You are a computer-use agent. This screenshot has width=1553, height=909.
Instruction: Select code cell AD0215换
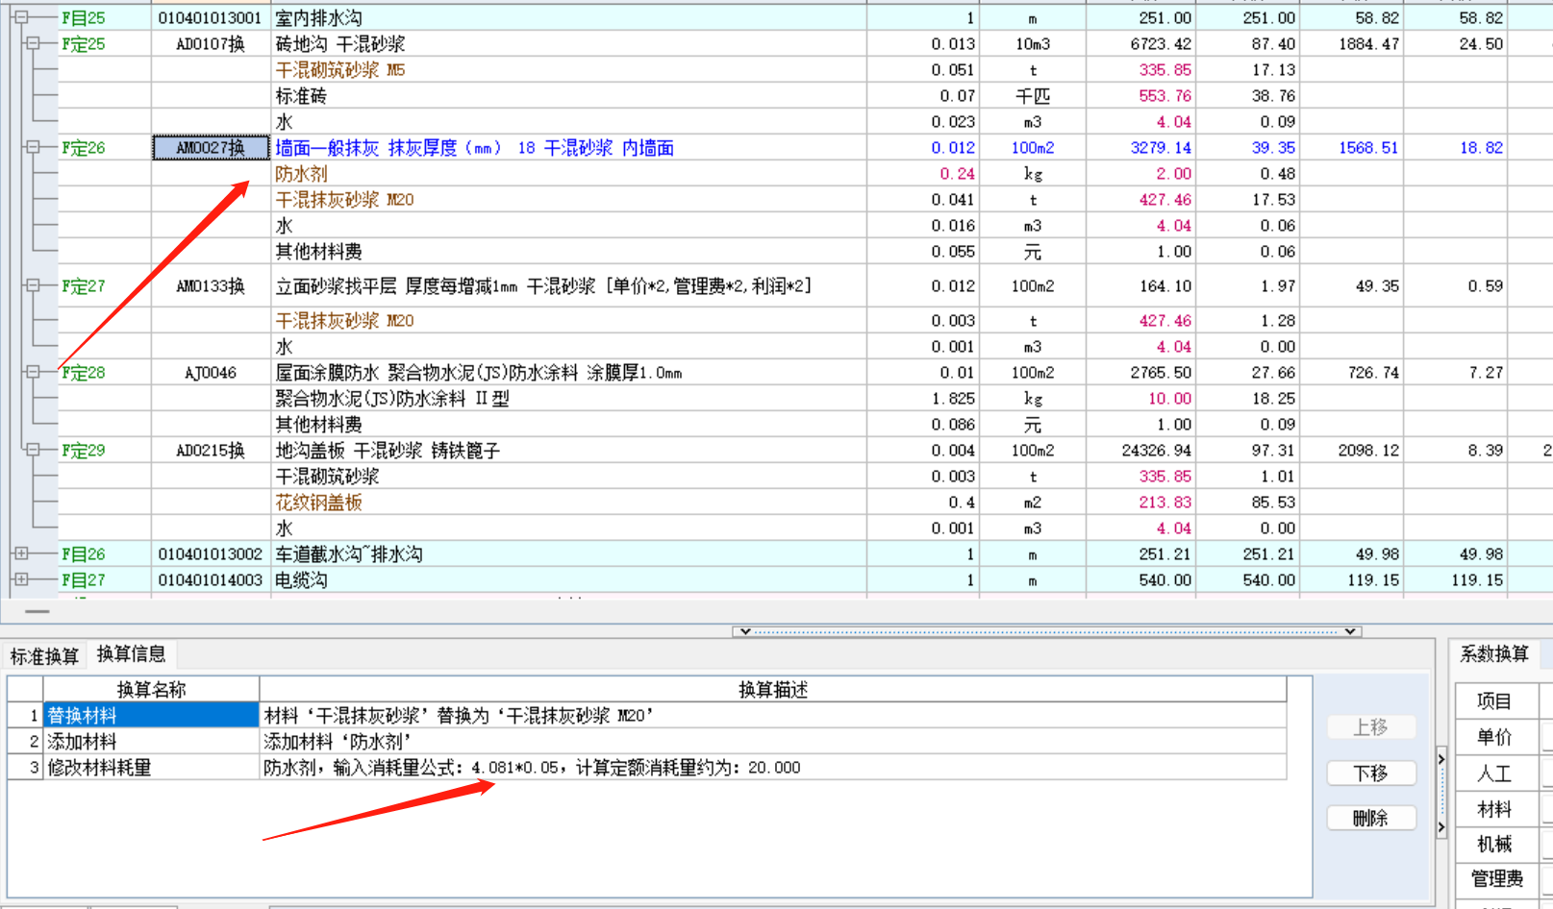point(211,451)
